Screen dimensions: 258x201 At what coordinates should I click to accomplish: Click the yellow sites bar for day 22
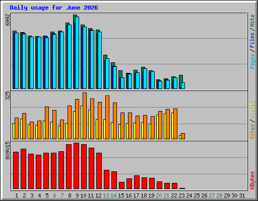point(172,126)
